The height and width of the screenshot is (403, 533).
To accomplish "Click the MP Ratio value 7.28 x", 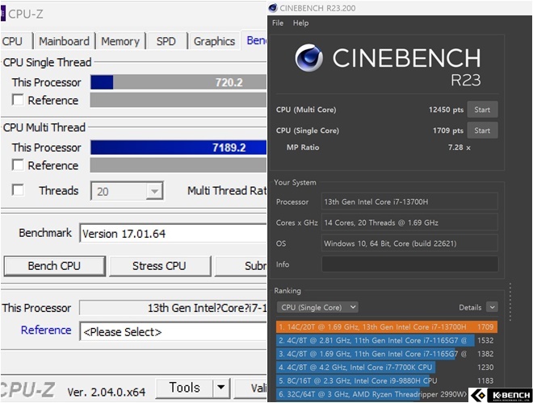I will coord(460,147).
